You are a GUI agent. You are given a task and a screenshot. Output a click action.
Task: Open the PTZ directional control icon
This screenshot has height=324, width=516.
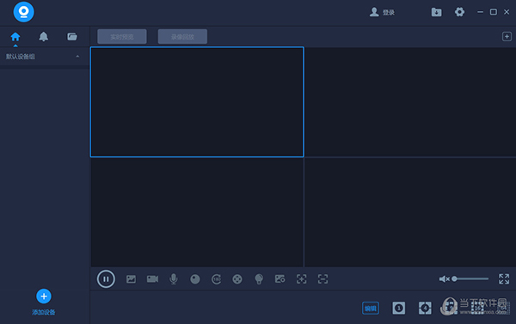click(237, 279)
